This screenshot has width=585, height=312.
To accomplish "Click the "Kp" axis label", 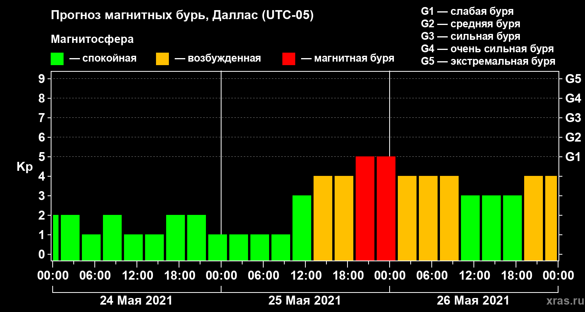I will 25,167.
